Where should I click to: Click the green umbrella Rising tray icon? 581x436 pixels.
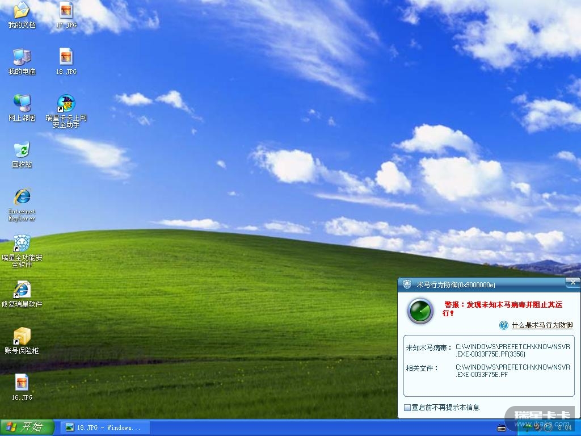528,428
